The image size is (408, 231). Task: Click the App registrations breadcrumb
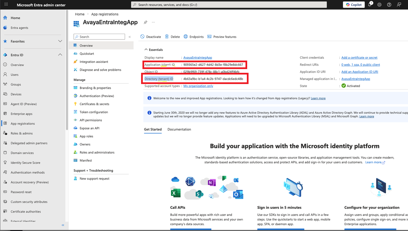point(105,14)
